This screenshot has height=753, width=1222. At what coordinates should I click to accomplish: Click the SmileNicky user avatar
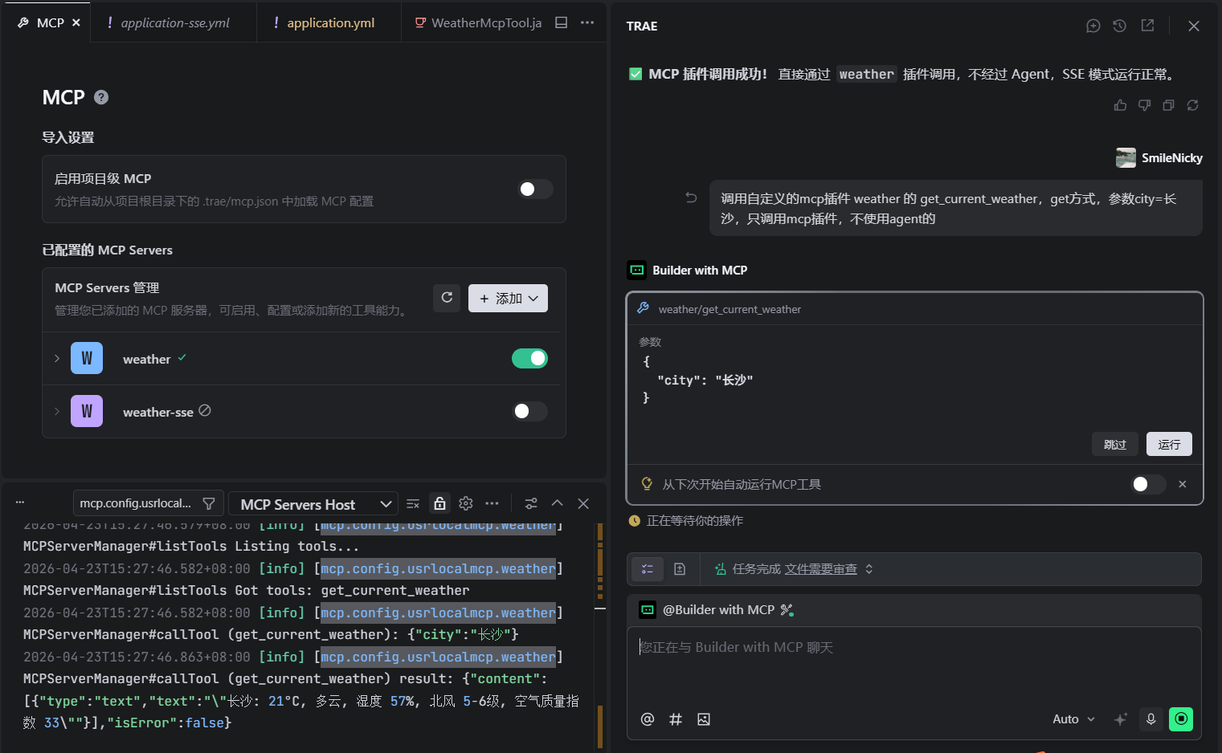click(1126, 157)
